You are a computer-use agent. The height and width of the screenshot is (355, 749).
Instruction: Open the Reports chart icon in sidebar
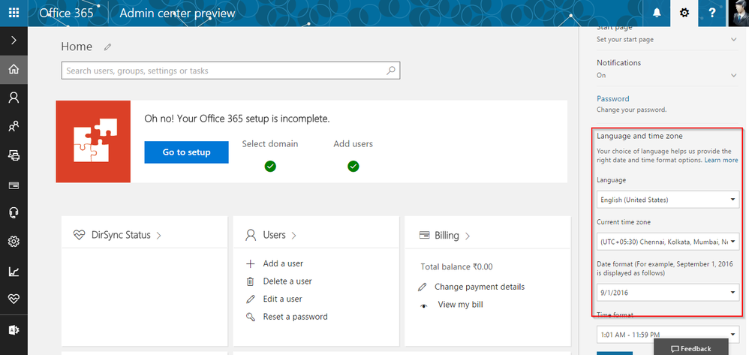[14, 272]
